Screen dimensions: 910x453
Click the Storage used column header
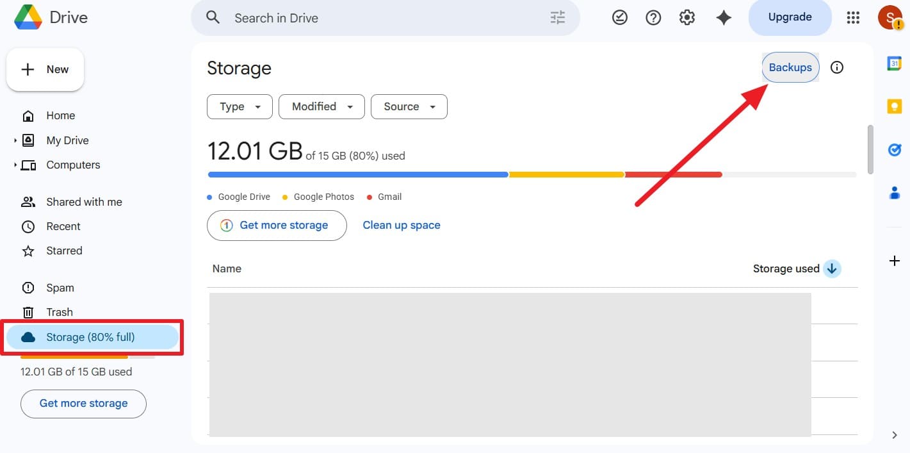point(786,268)
